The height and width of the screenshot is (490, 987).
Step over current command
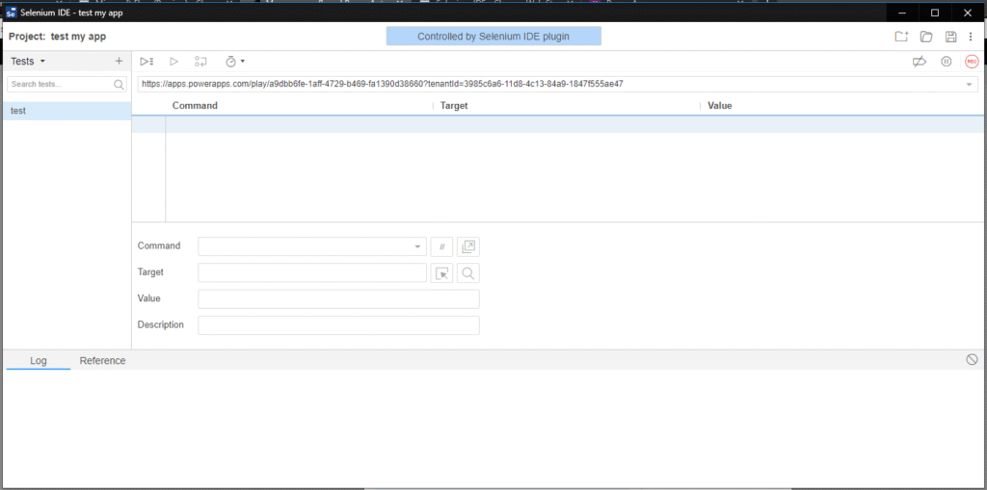(200, 62)
